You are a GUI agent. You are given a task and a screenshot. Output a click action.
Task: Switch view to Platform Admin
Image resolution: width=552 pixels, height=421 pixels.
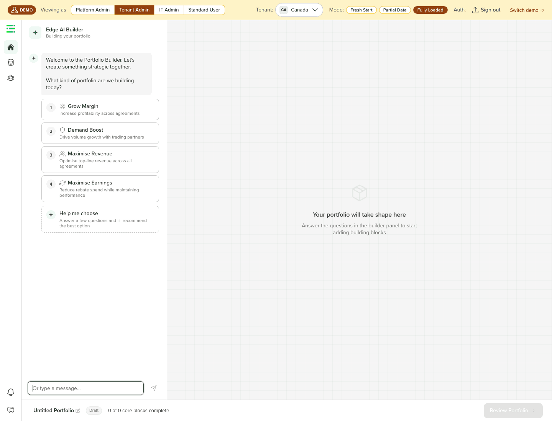[x=93, y=10]
